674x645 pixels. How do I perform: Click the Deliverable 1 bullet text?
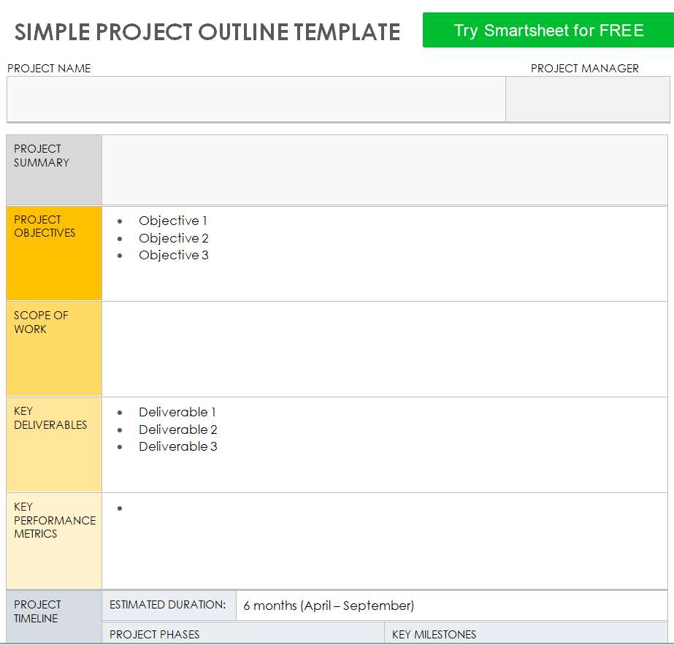[177, 412]
